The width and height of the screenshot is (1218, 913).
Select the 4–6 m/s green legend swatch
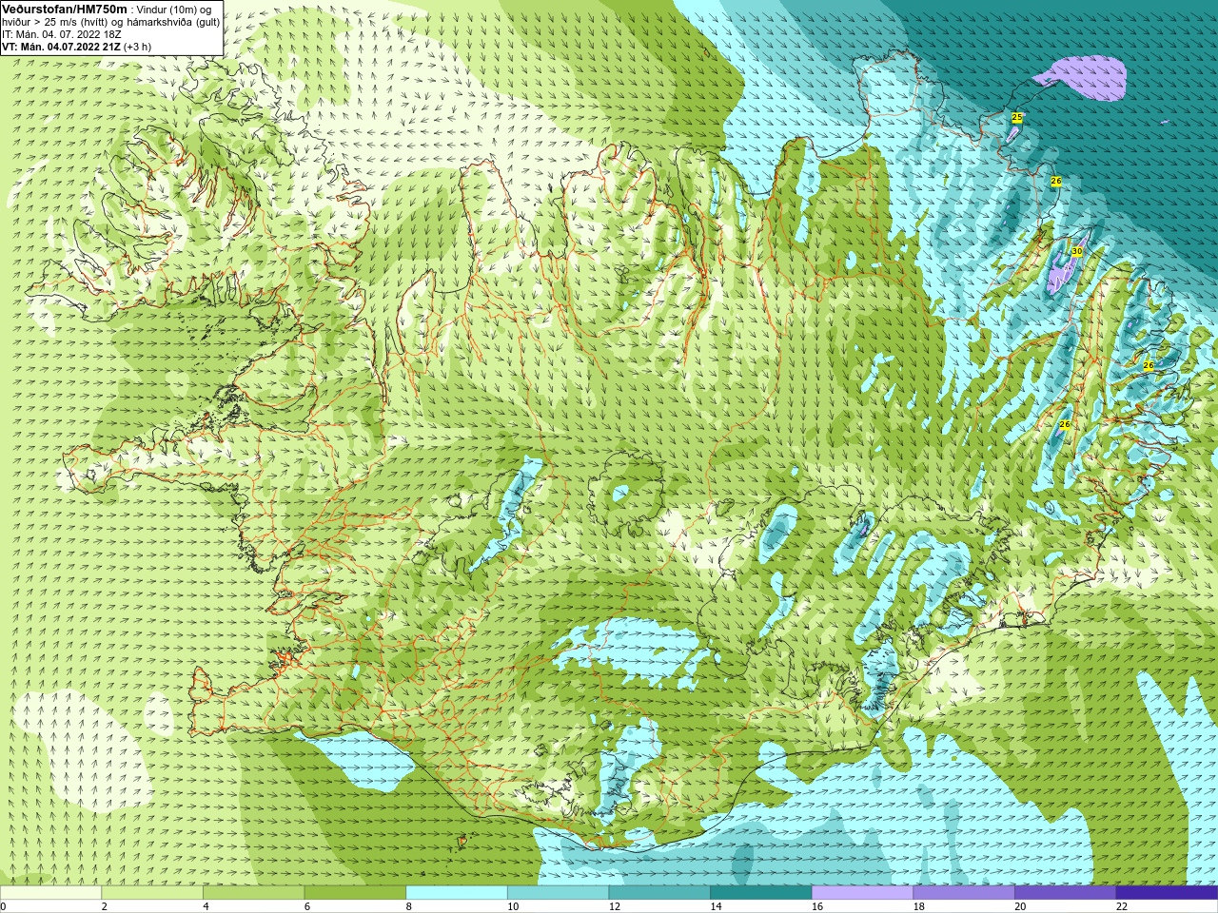(253, 893)
